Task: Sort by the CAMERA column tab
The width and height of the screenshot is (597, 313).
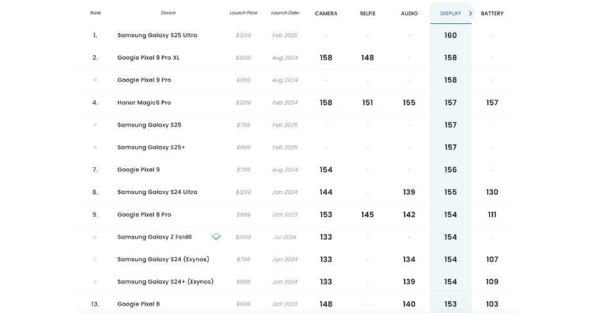Action: [326, 13]
